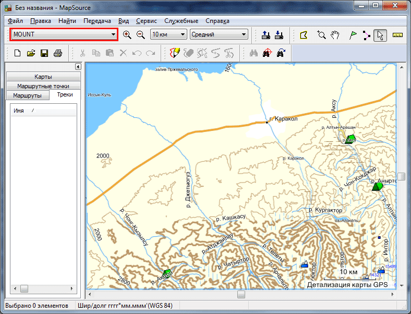This screenshot has width=411, height=314.
Task: Click the send to device icon
Action: coord(266,35)
